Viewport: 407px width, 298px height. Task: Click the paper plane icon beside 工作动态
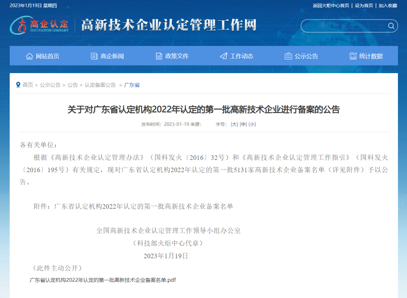[x=223, y=56]
